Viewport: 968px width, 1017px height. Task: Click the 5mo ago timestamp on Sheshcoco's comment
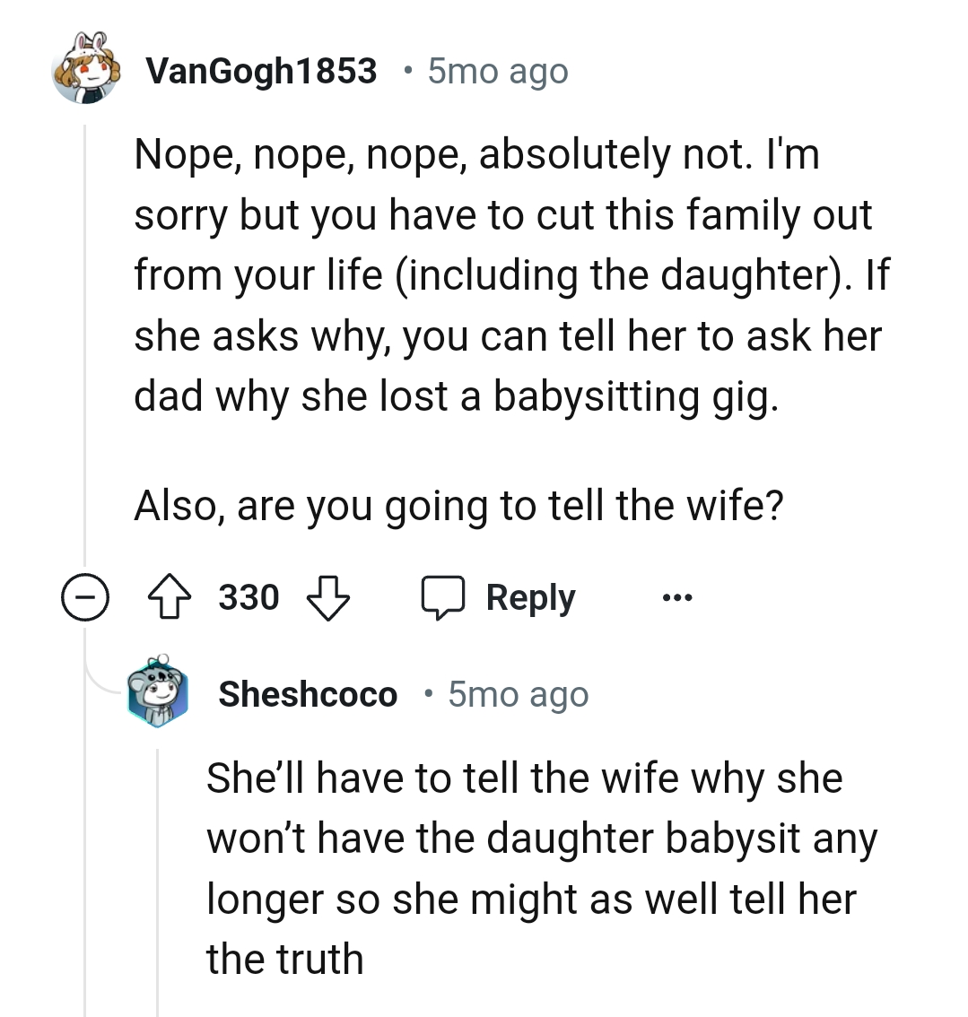517,693
